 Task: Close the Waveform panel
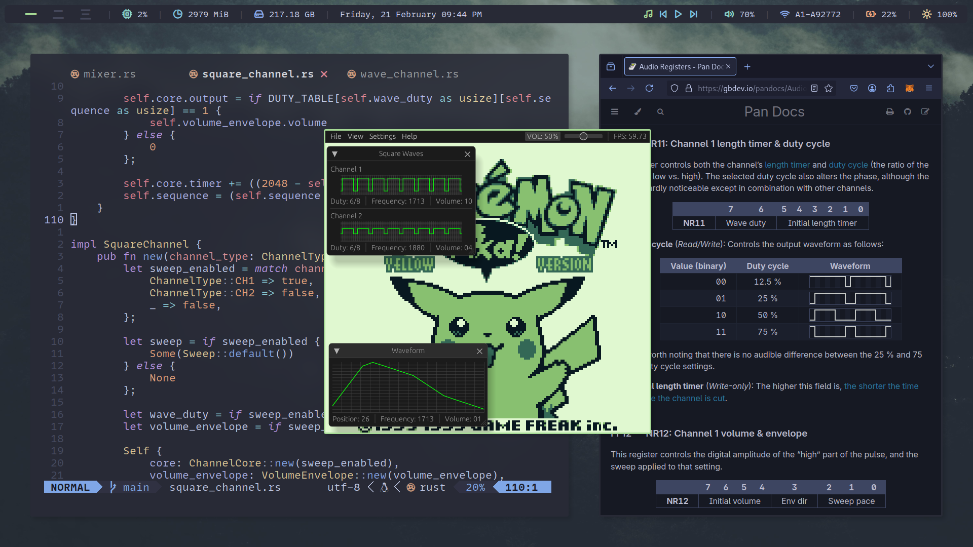[480, 351]
